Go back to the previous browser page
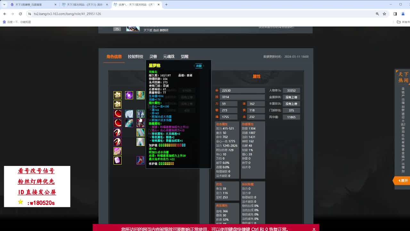410x231 pixels. point(5,14)
